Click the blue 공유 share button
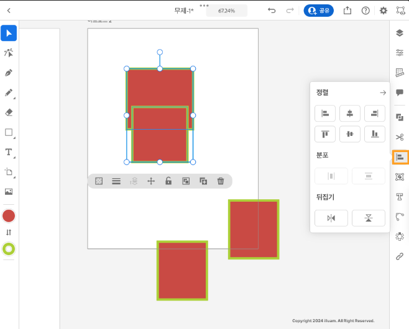 318,11
